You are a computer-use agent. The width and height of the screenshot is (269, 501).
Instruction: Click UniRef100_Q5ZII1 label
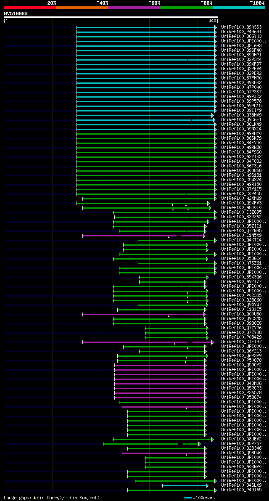pyautogui.click(x=241, y=227)
